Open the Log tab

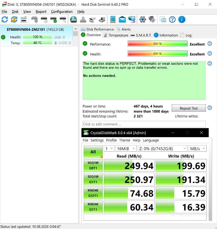[x=186, y=35]
